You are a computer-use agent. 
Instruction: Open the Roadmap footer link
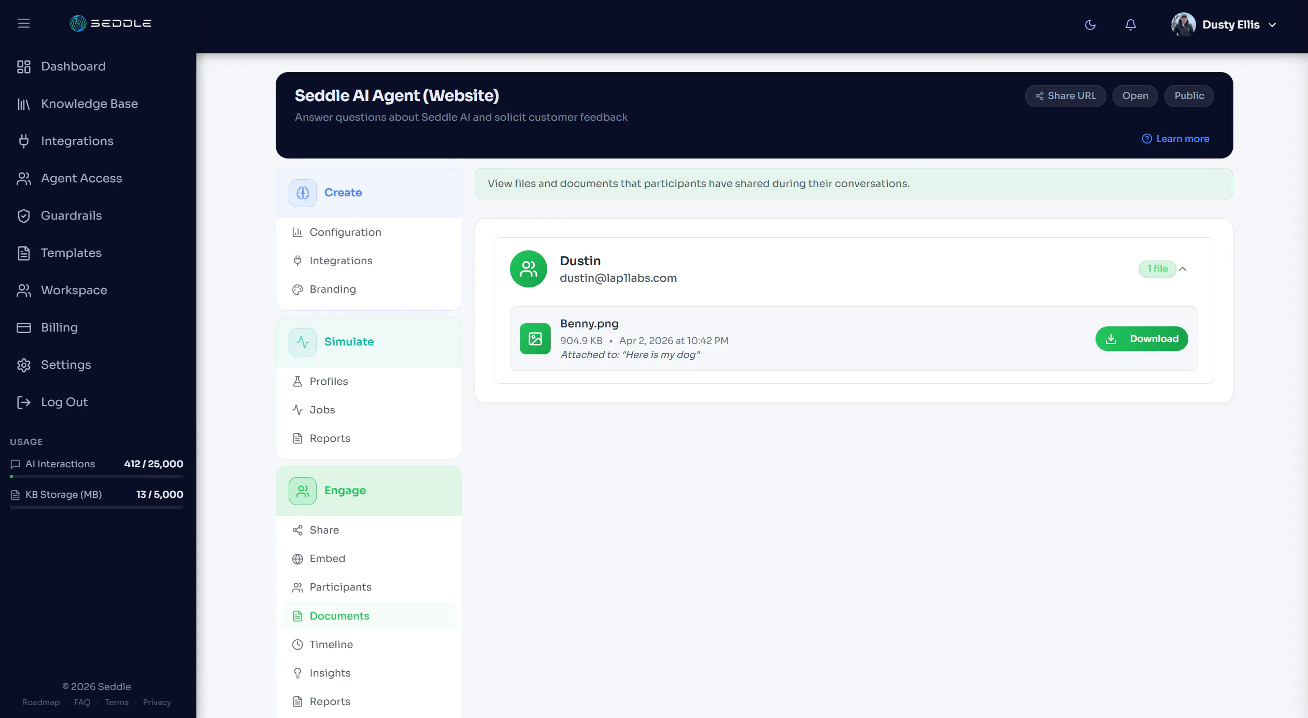click(x=41, y=702)
